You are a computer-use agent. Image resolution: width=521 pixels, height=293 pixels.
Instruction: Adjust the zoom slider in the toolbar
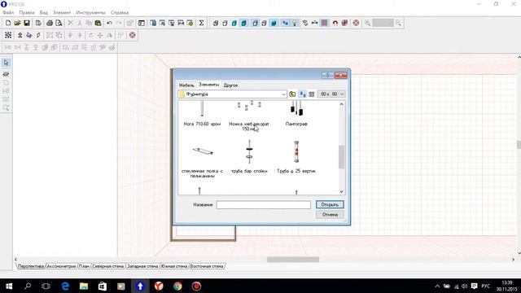coord(383,23)
